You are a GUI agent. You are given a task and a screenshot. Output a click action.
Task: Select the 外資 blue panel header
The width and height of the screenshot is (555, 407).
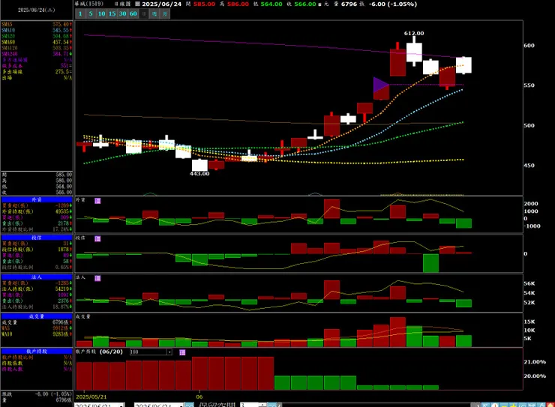coord(37,200)
